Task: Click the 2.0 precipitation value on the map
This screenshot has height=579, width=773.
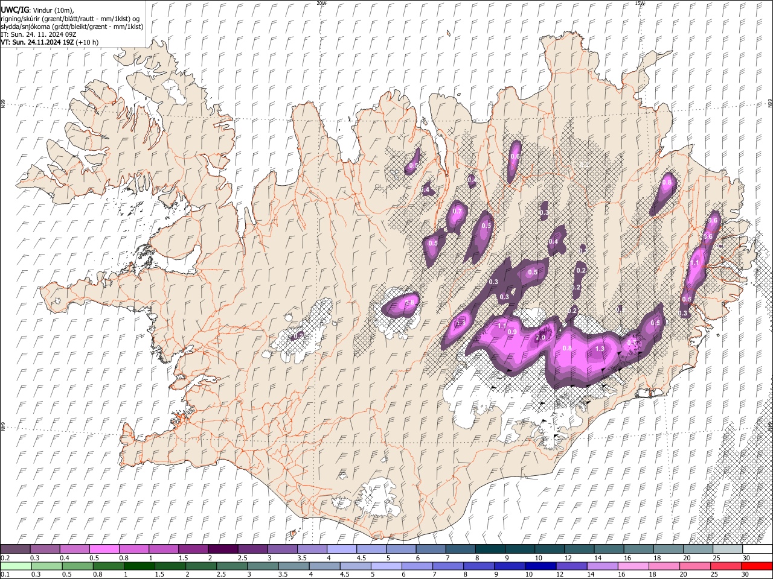Action: (x=540, y=337)
